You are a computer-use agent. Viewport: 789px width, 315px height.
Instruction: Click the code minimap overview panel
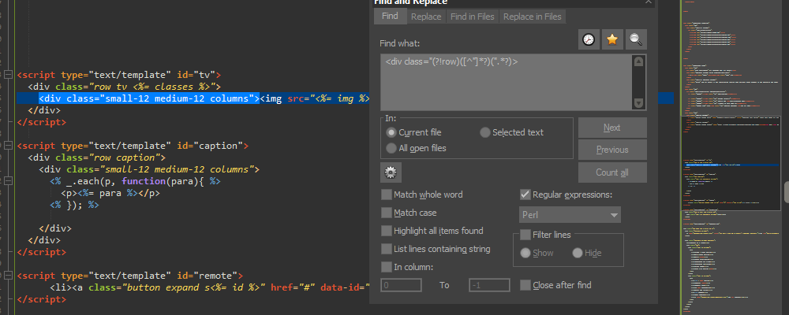coord(731,157)
